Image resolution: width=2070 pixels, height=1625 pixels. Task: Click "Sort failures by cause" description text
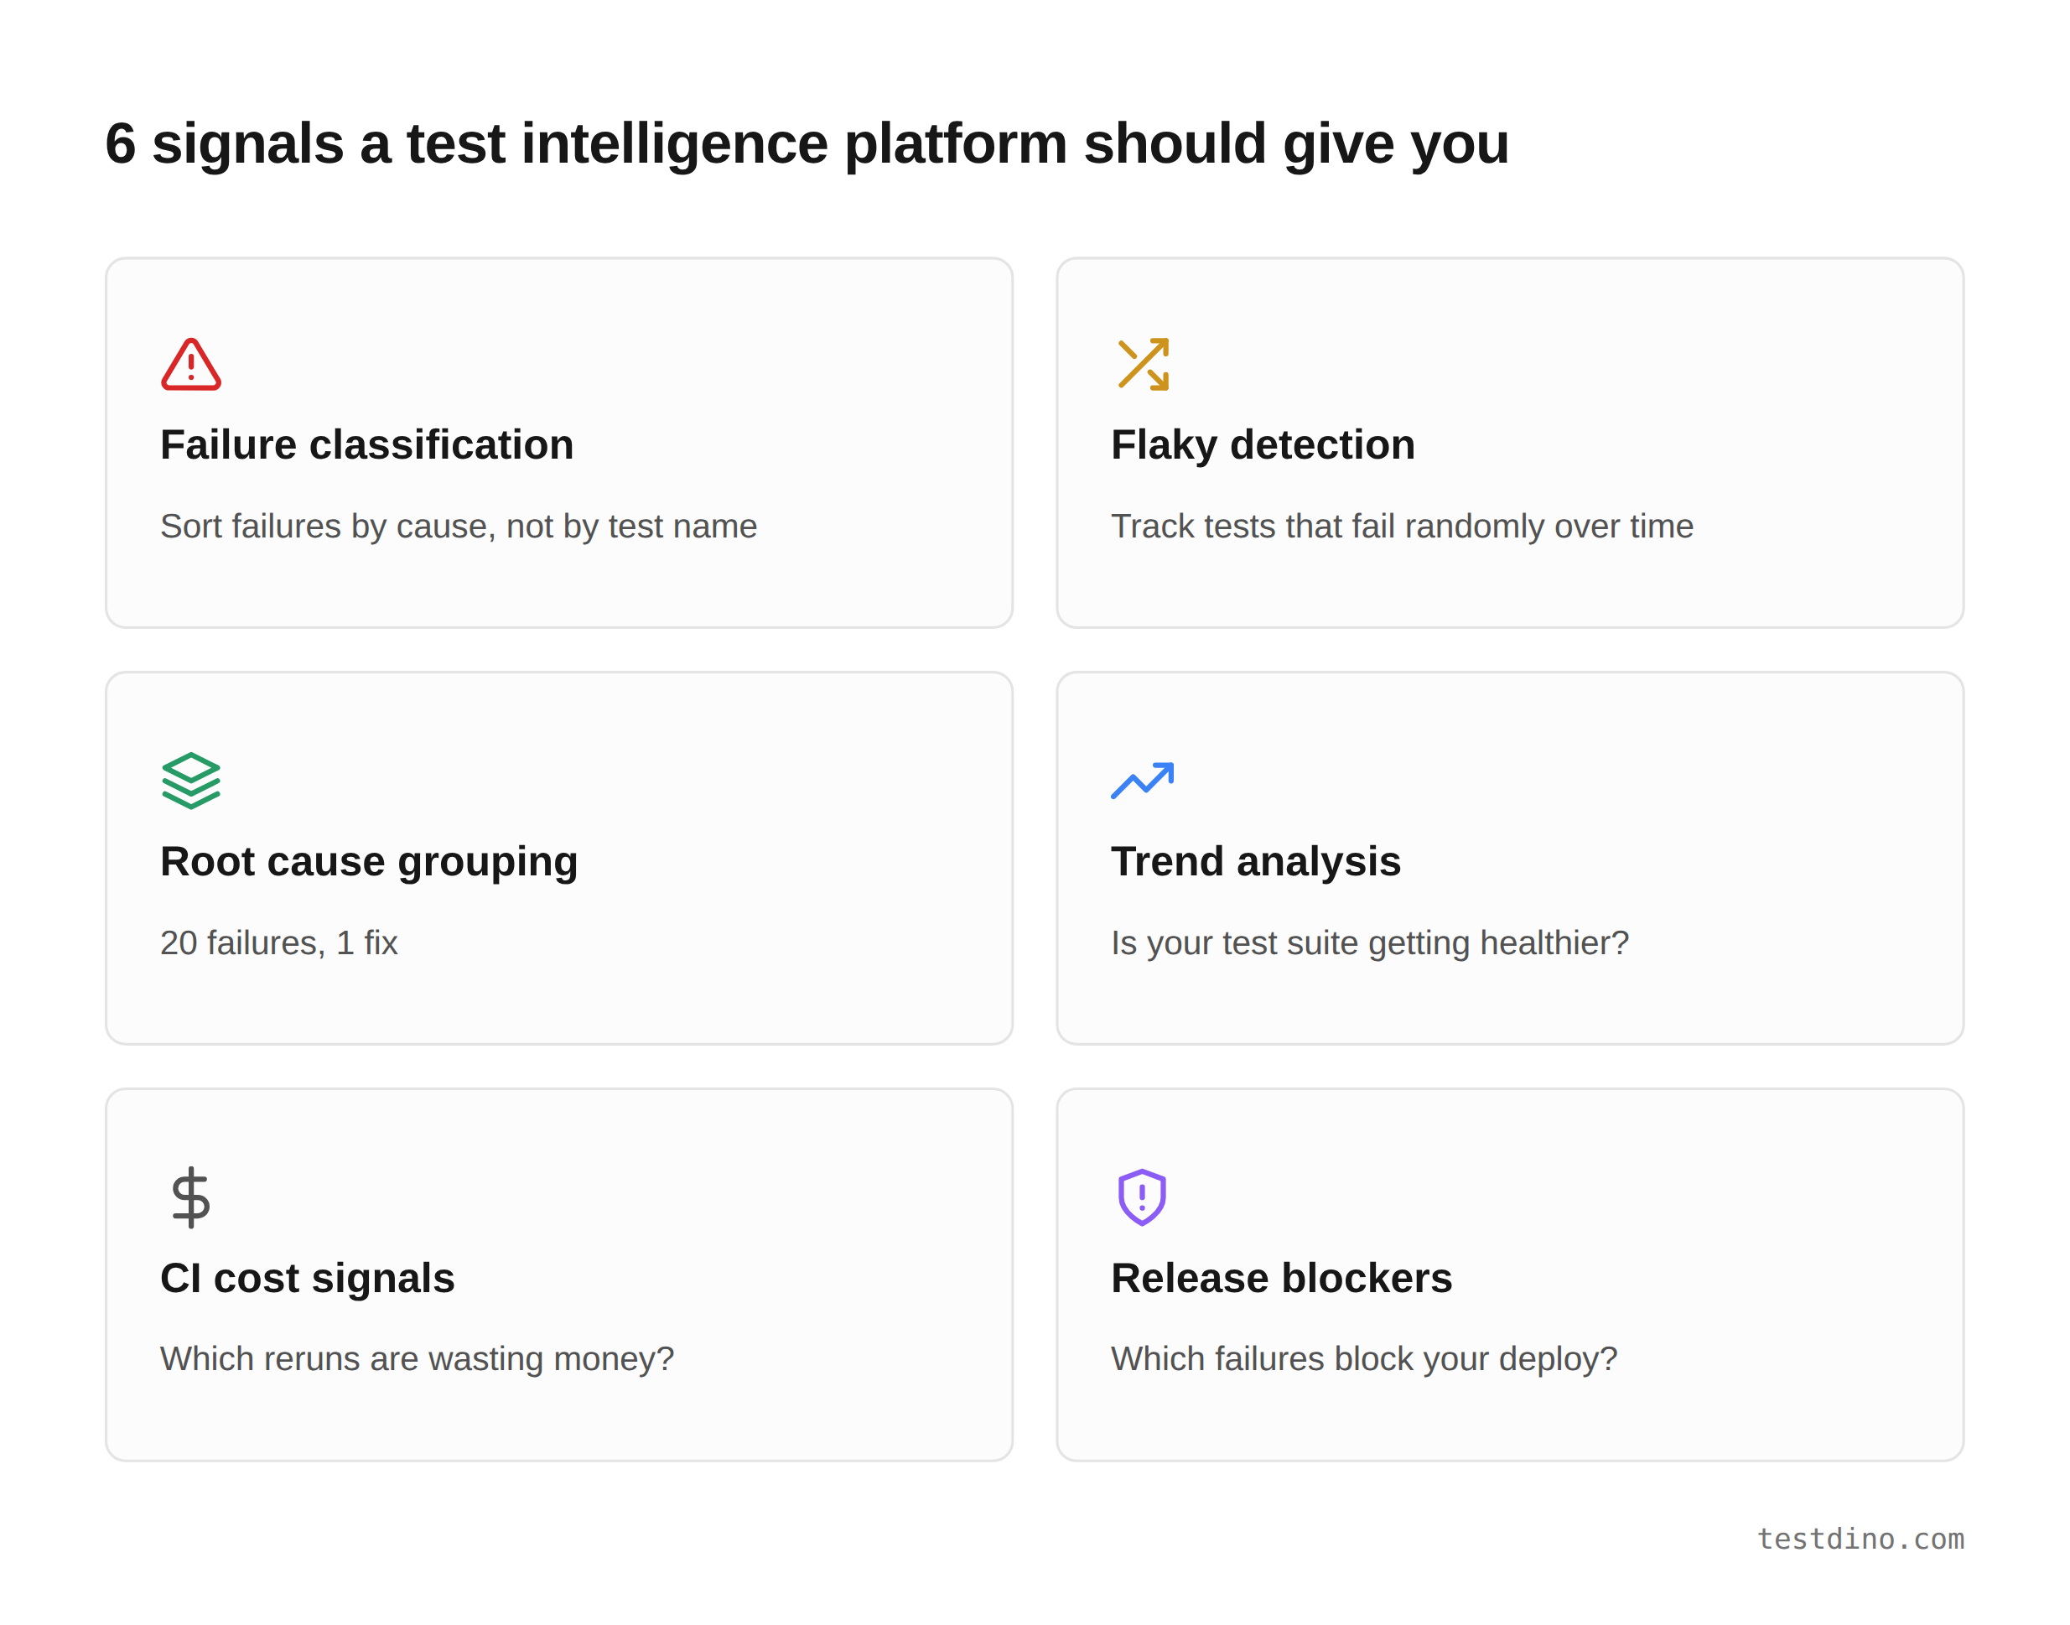click(458, 526)
